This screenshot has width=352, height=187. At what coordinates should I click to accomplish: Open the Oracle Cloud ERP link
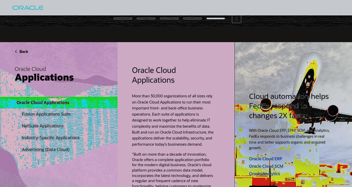[265, 159]
